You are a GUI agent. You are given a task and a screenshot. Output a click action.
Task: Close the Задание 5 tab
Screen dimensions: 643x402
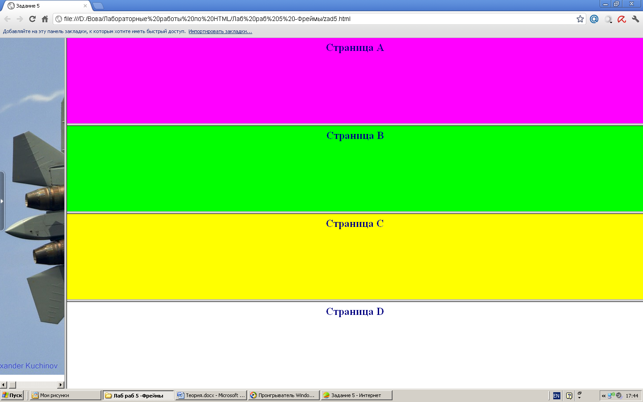[85, 6]
